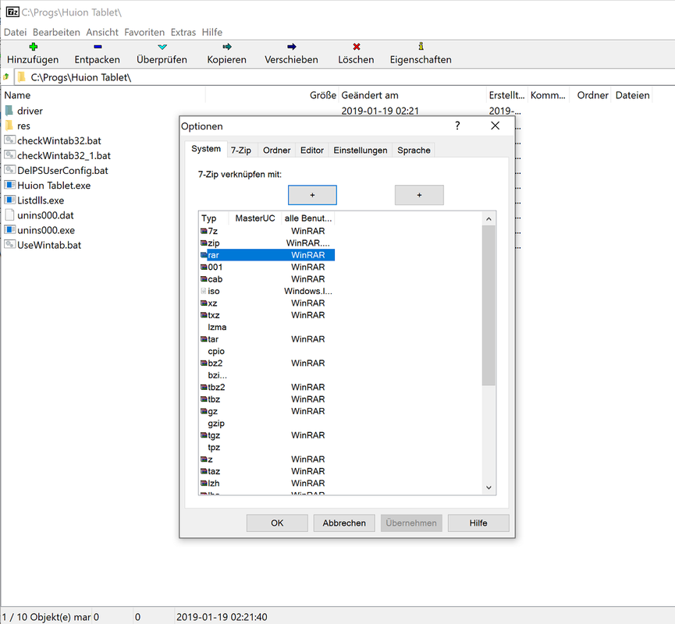Click the dialog Hilfe button
The image size is (675, 624).
click(478, 523)
